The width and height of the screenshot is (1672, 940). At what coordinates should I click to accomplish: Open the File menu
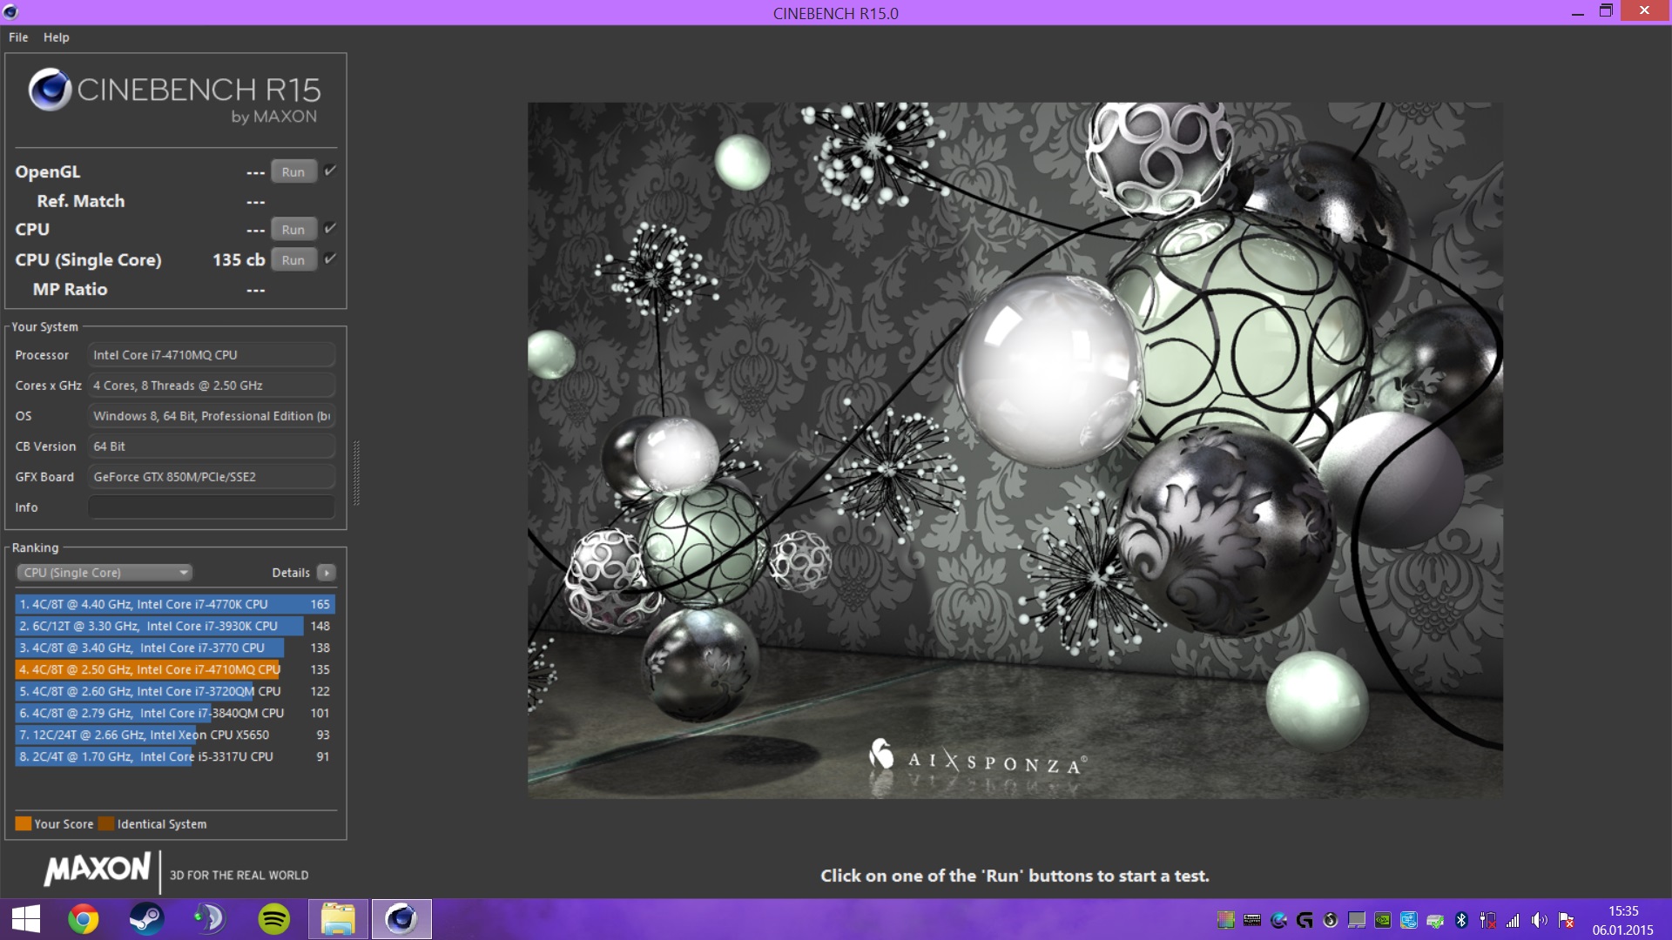(x=18, y=37)
